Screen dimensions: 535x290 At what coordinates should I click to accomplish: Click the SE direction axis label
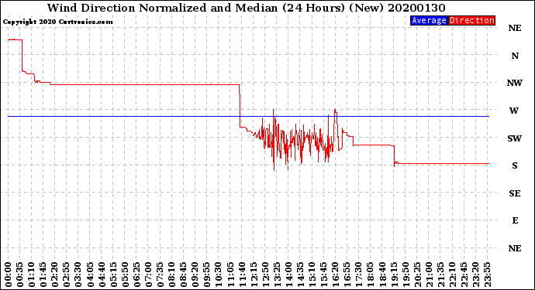click(x=515, y=193)
